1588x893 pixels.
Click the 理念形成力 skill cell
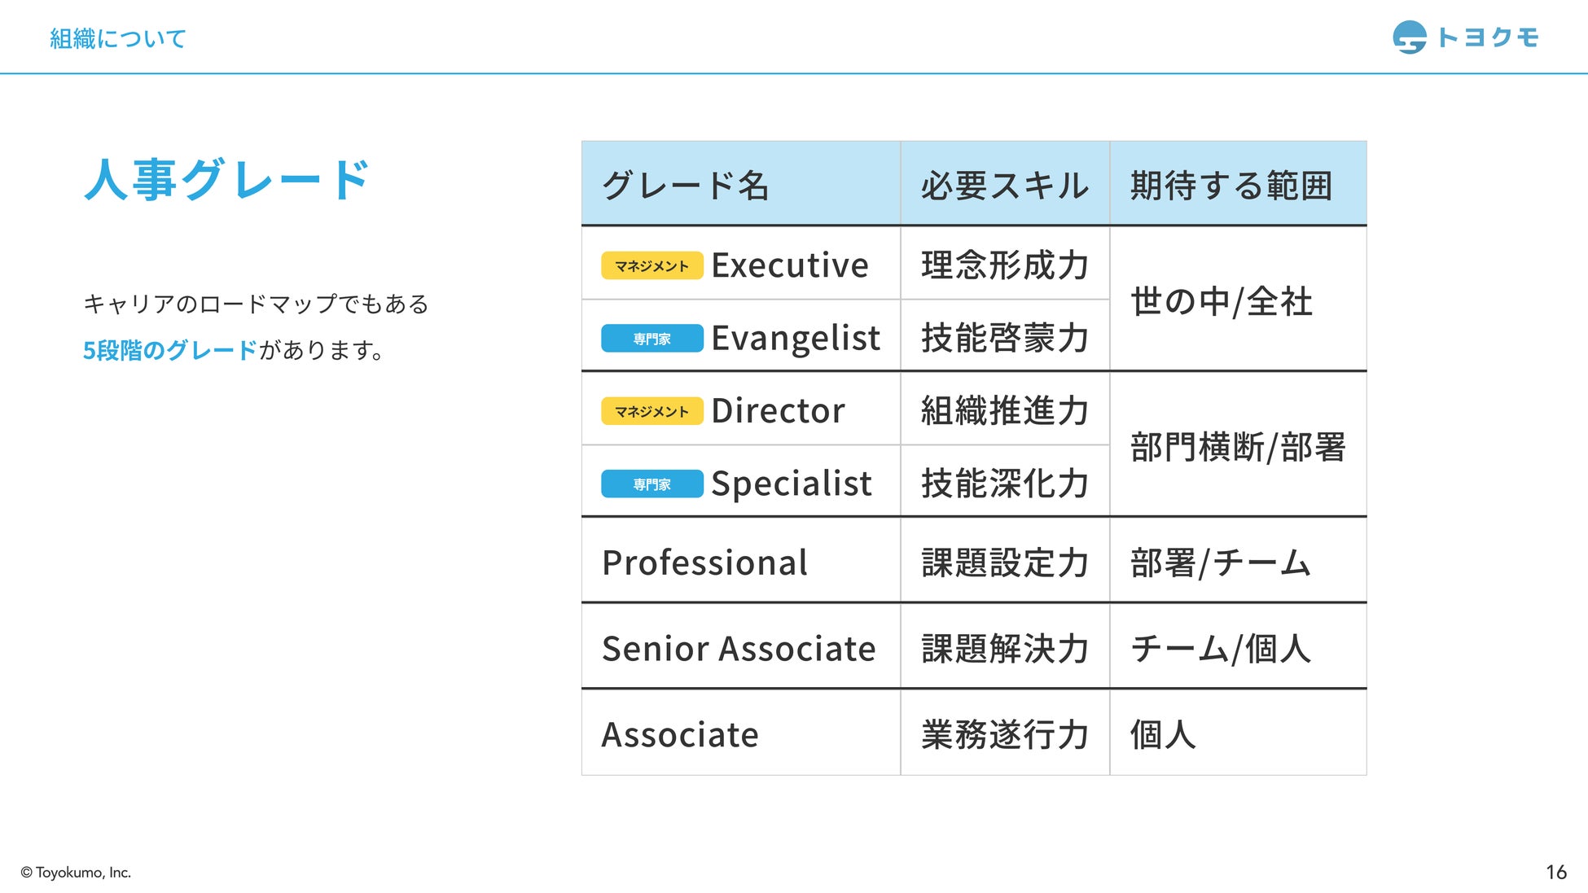tap(1004, 265)
